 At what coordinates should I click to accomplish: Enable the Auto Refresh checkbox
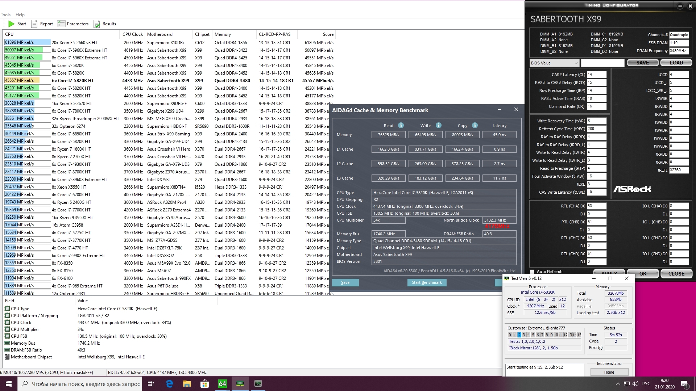[532, 272]
